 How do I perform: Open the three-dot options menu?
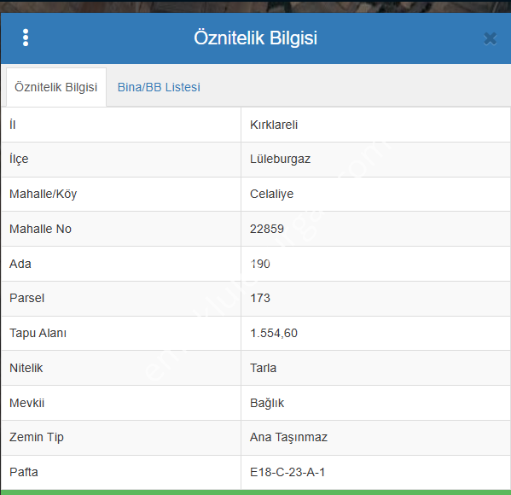coord(26,38)
